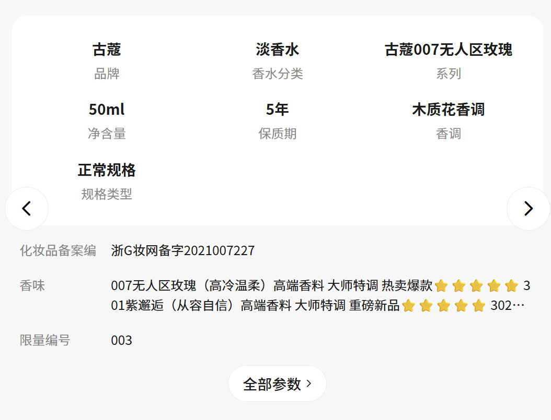551x420 pixels.
Task: Click the 50ml net content value
Action: [107, 110]
